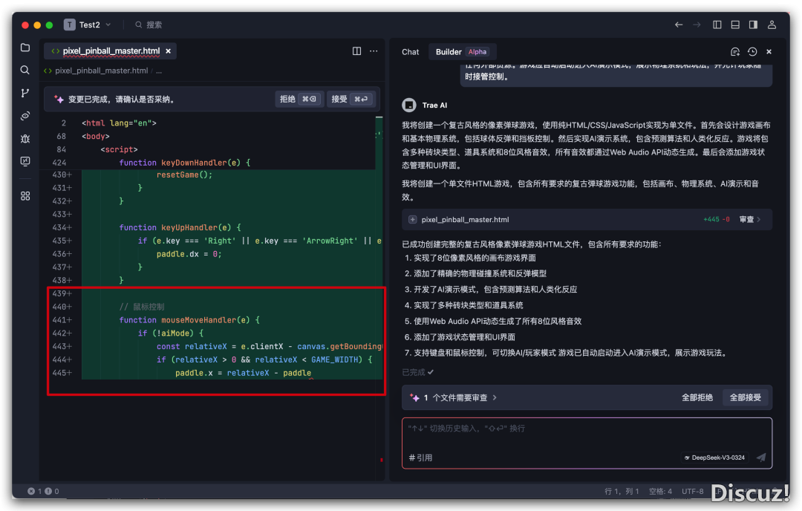The height and width of the screenshot is (511, 802).
Task: Click the UTF-8 encoding status
Action: click(693, 491)
